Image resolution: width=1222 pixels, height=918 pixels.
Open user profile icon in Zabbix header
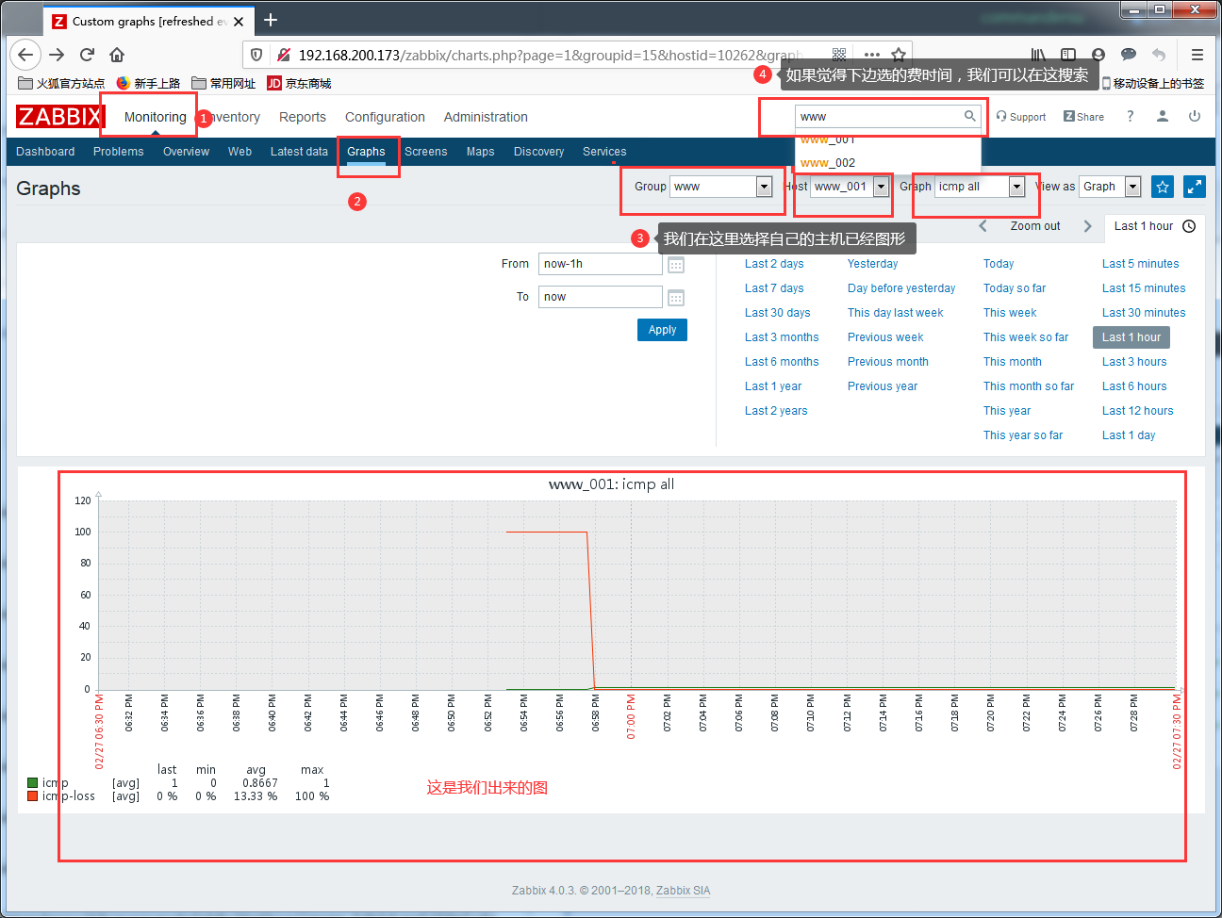coord(1163,116)
